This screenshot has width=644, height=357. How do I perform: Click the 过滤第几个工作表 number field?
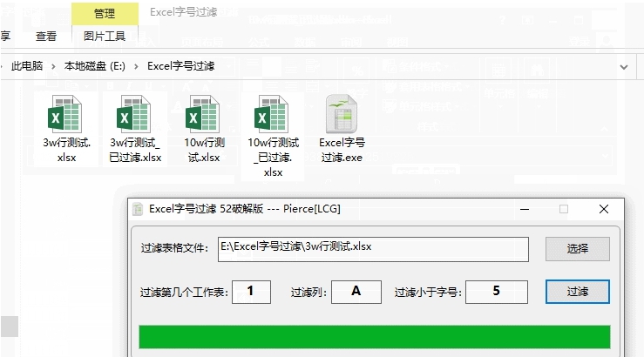click(251, 293)
